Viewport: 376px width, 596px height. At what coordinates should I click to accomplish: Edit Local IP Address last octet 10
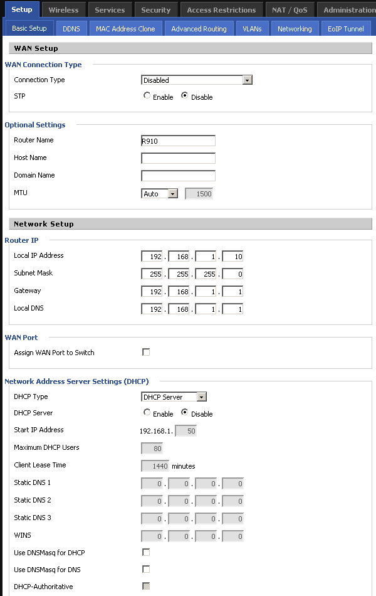click(x=232, y=256)
